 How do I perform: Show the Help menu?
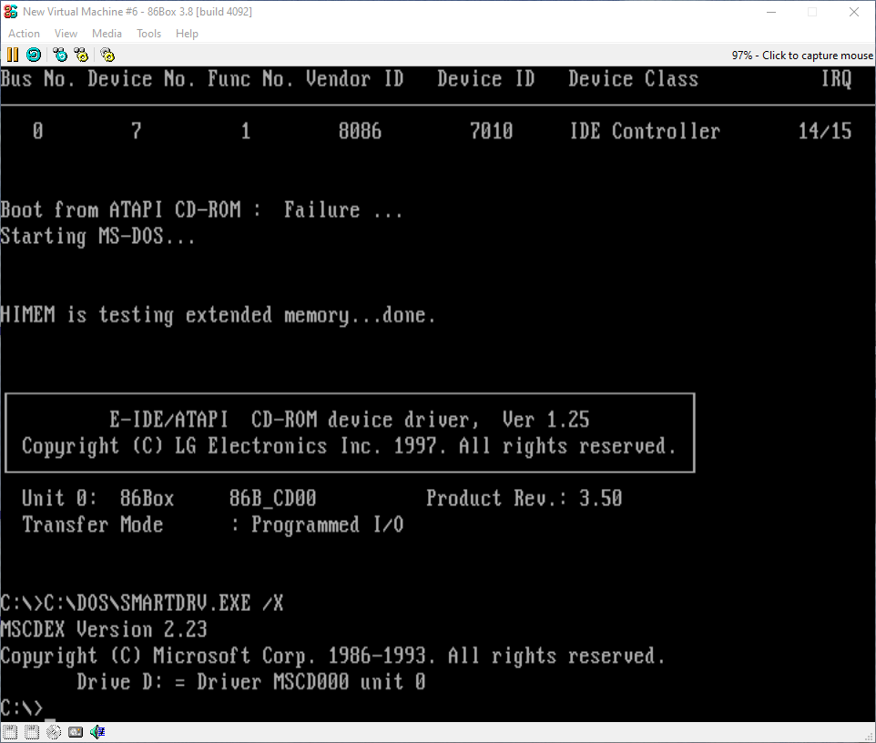click(x=187, y=34)
